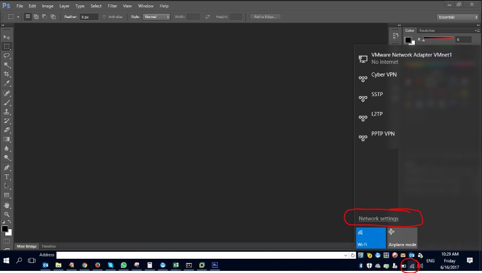Open the Image menu
The width and height of the screenshot is (482, 273).
[x=48, y=6]
